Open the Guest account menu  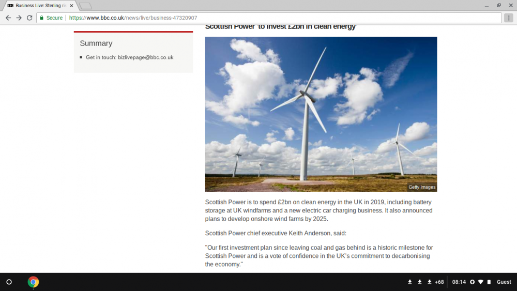tap(504, 282)
